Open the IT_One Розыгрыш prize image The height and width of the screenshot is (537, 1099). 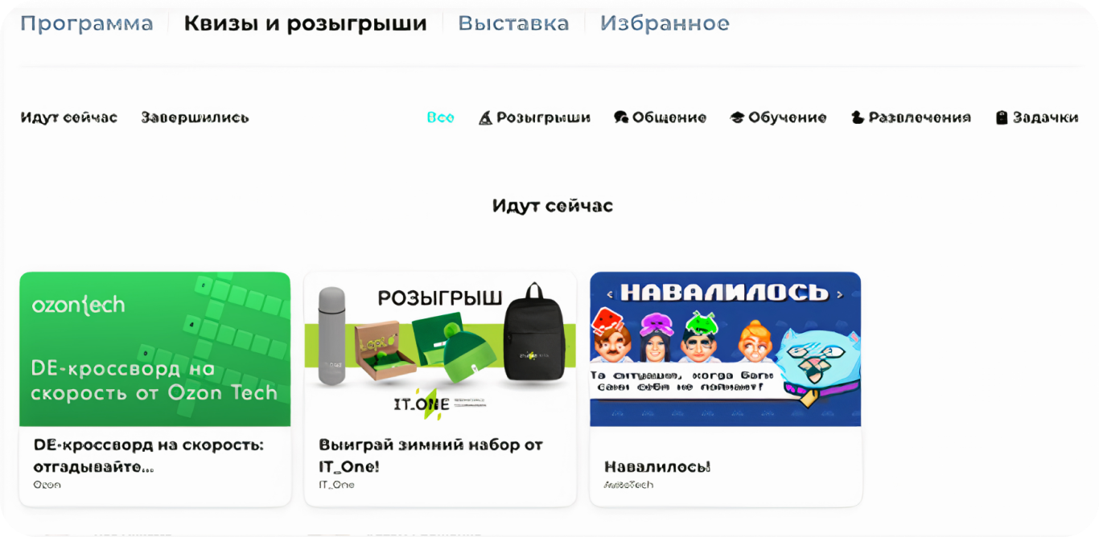(x=440, y=349)
